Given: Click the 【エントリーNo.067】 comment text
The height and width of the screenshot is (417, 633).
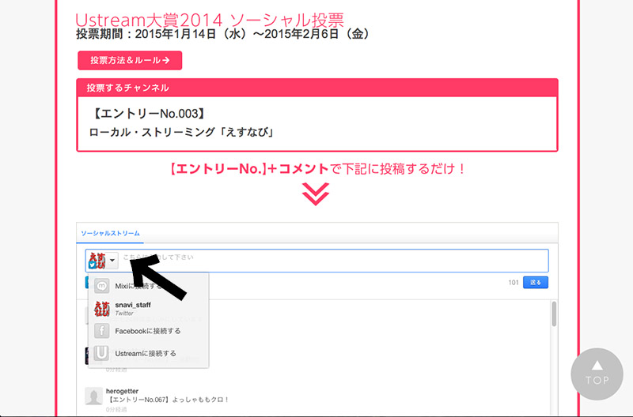Looking at the screenshot, I should 168,400.
